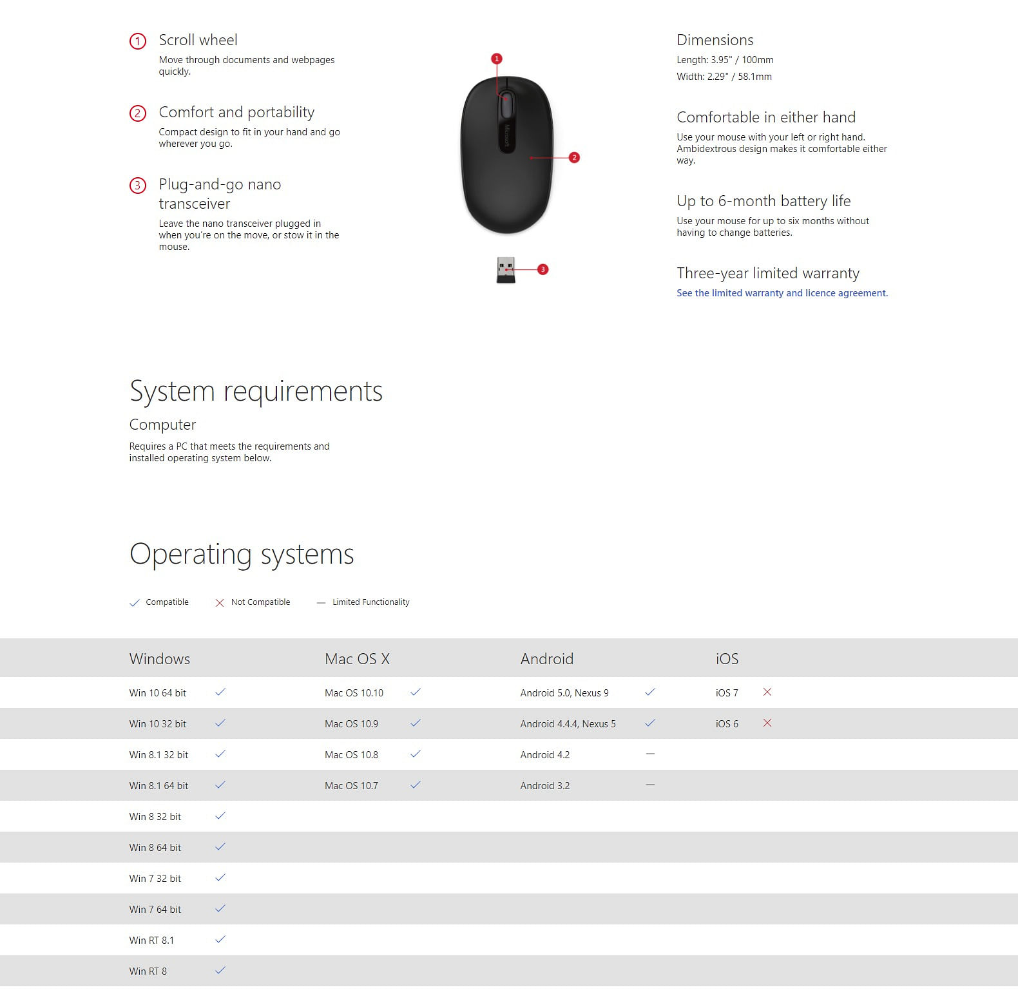Click the Width: 2.29" / 58.1mm text
The image size is (1018, 1003).
coord(724,77)
